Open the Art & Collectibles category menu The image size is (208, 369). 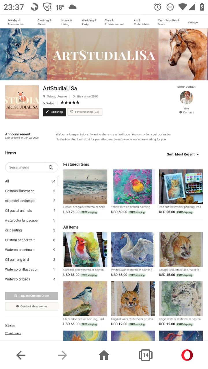pyautogui.click(x=142, y=22)
